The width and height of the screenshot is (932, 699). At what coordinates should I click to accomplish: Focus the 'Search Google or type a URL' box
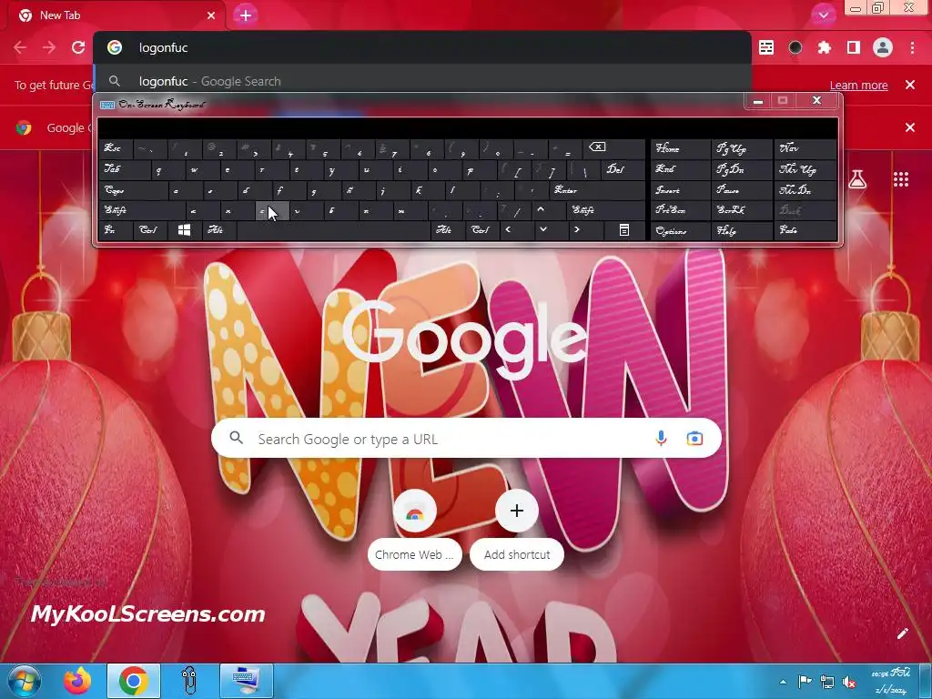pyautogui.click(x=466, y=439)
